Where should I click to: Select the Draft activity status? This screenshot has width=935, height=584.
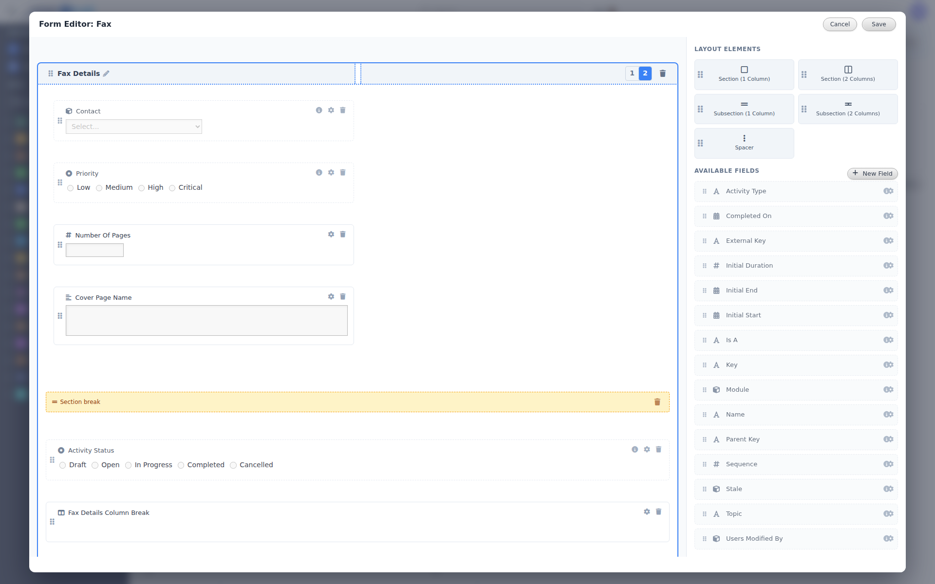[63, 465]
